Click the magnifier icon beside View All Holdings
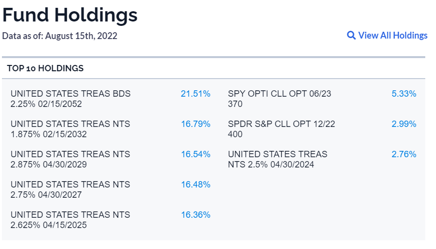Screen dimensions: 436x249 point(351,36)
